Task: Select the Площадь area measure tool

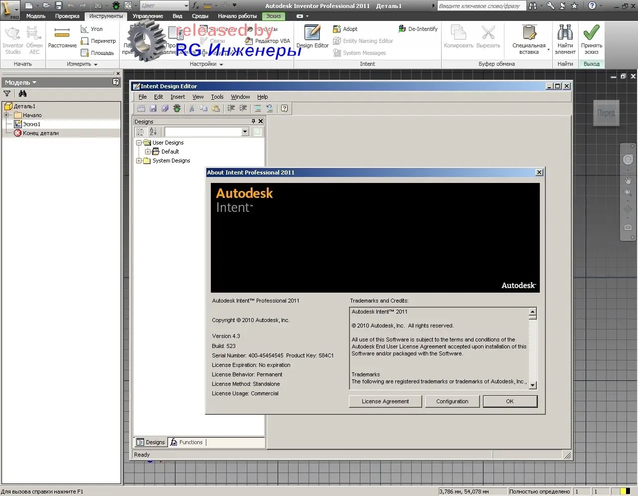Action: click(x=97, y=53)
